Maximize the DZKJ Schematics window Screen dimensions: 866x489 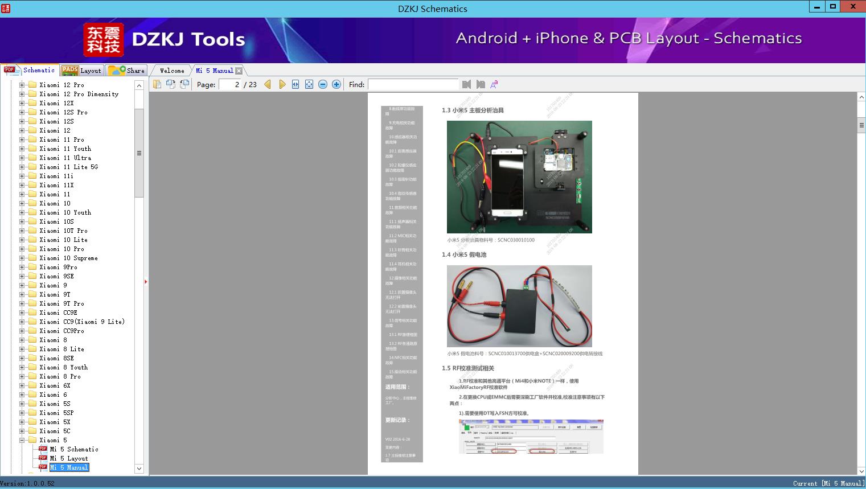tap(833, 7)
